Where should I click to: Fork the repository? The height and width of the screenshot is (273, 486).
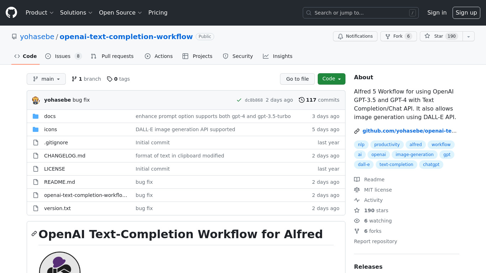[x=398, y=36]
